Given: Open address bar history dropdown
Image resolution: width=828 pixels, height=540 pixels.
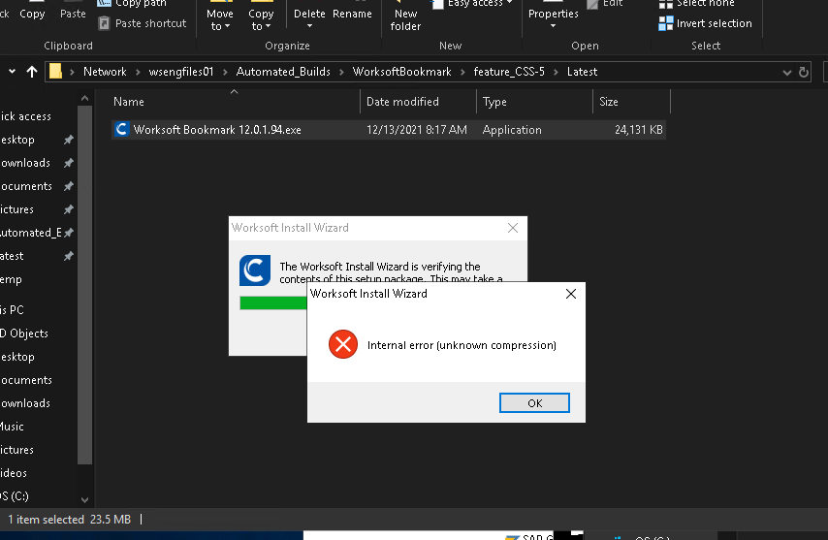Looking at the screenshot, I should pyautogui.click(x=787, y=73).
